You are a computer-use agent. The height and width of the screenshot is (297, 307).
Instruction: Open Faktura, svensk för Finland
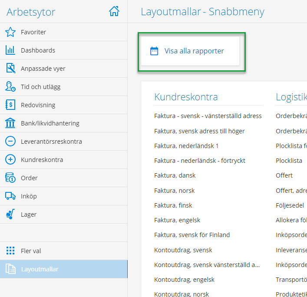click(192, 235)
